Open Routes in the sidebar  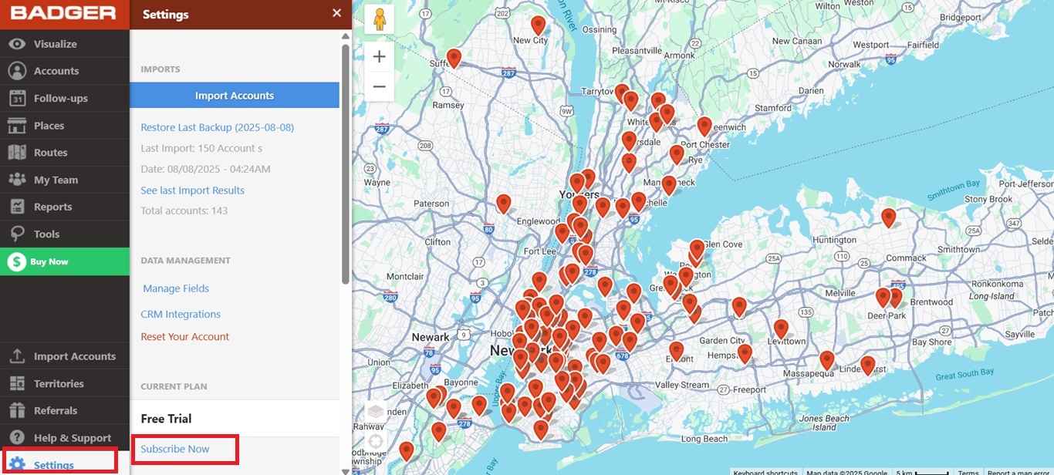tap(65, 153)
